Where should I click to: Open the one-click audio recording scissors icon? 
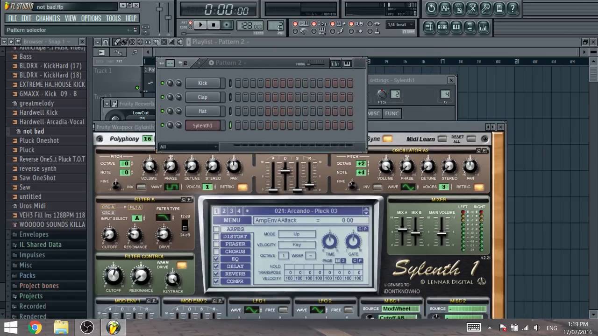coord(472,8)
